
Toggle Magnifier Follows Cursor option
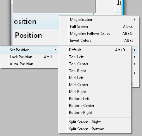[99, 34]
